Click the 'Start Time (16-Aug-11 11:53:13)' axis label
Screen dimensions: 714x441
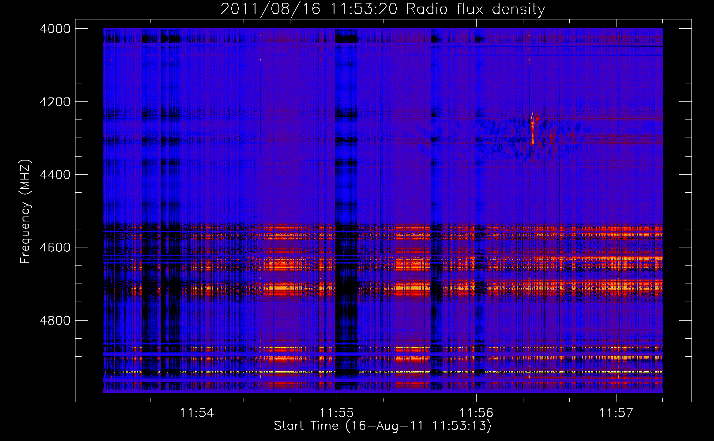click(x=383, y=426)
